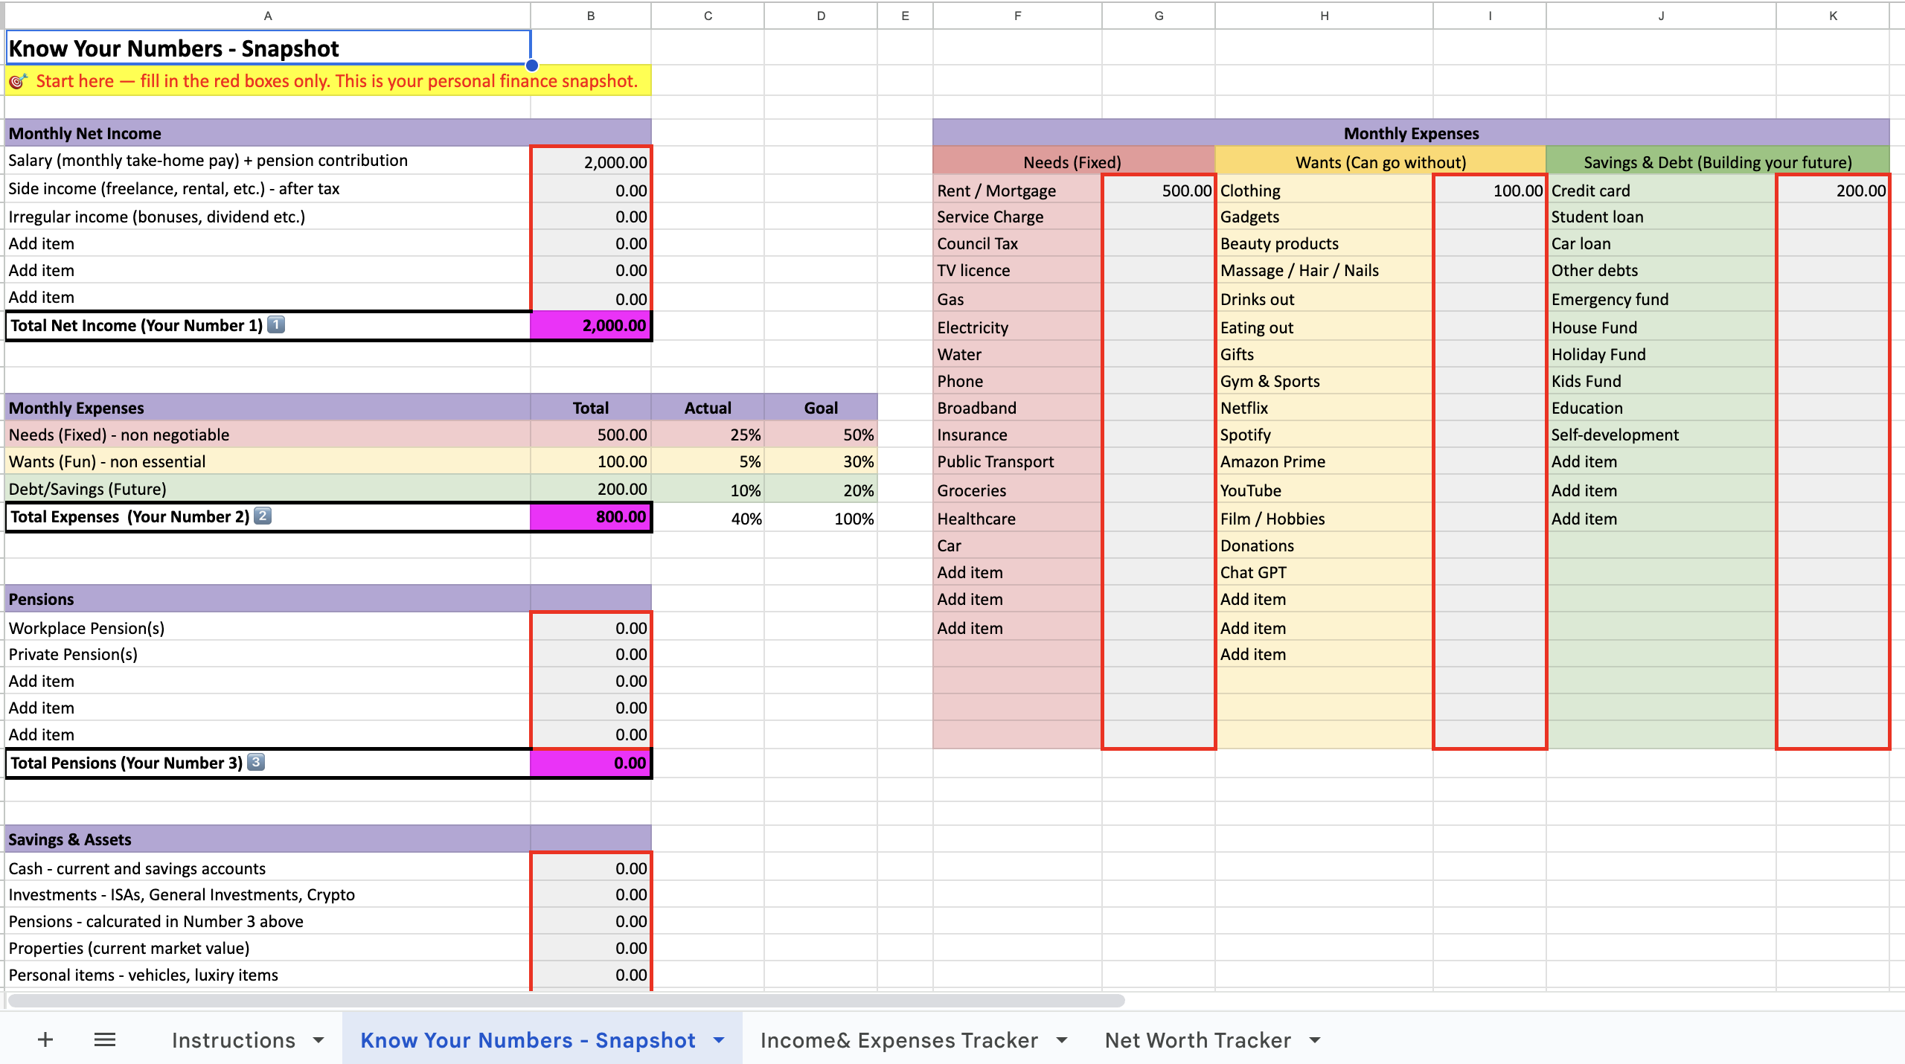The image size is (1905, 1064).
Task: Click the number 3 badge beside Total Pensions
Action: click(x=256, y=762)
